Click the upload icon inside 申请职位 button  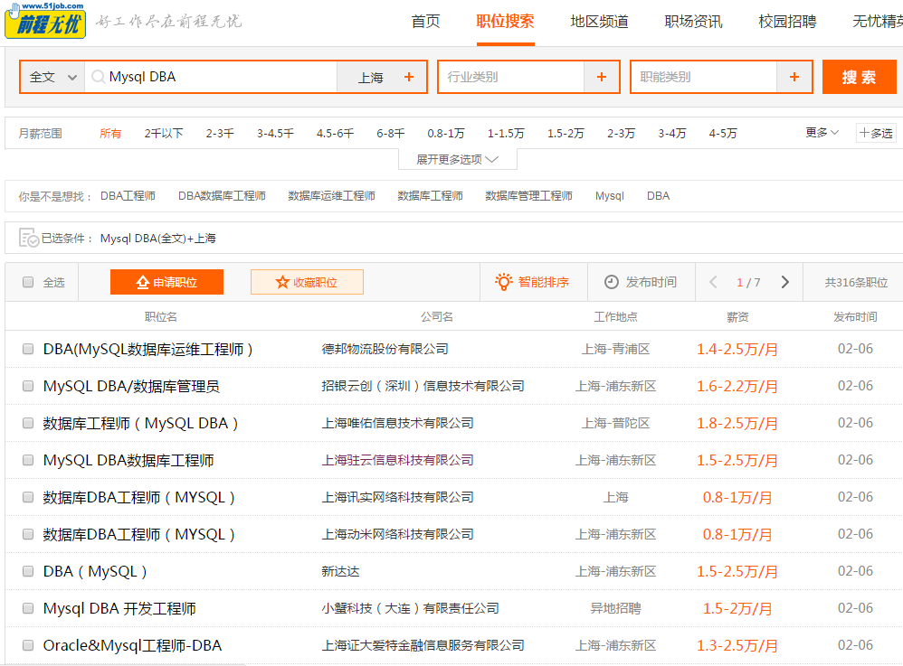point(141,281)
